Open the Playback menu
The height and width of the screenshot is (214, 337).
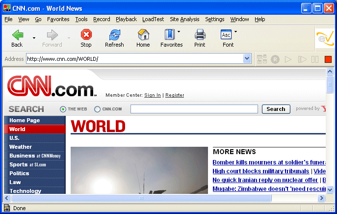click(127, 19)
